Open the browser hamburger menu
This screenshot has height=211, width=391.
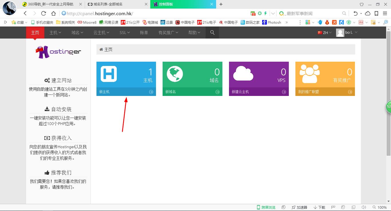tap(385, 13)
